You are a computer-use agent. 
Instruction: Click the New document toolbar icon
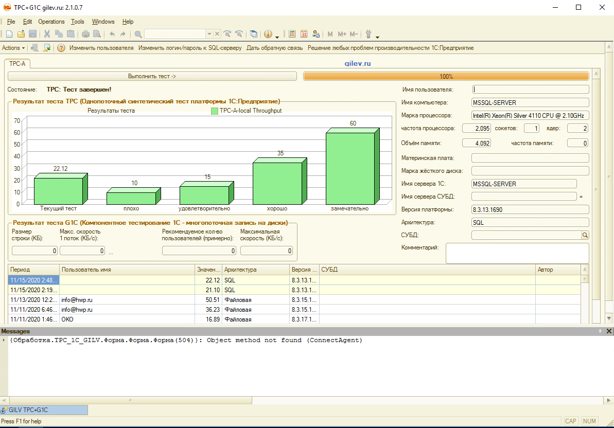[x=9, y=34]
